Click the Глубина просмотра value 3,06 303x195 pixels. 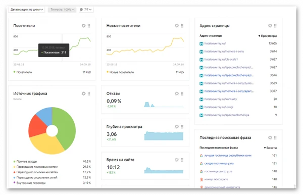112,134
